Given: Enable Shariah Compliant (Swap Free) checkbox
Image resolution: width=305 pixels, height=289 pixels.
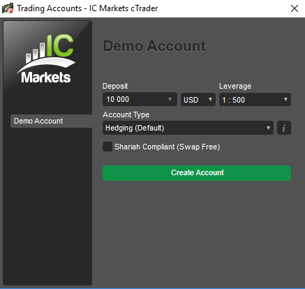Looking at the screenshot, I should pos(107,147).
